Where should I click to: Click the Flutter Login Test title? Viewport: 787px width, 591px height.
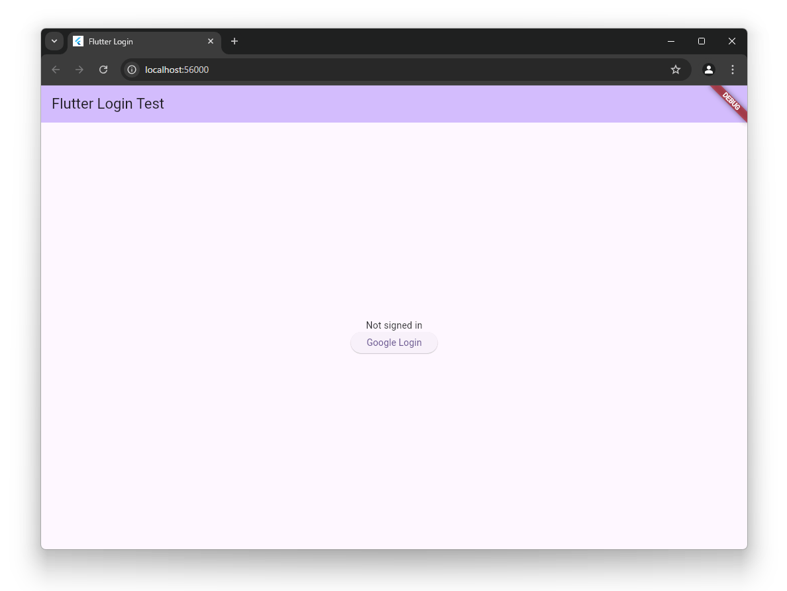[108, 103]
